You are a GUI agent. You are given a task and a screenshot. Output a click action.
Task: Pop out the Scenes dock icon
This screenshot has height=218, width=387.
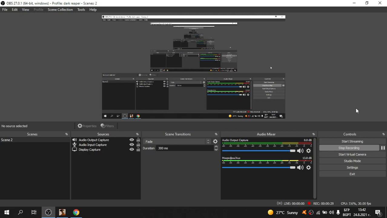66,134
